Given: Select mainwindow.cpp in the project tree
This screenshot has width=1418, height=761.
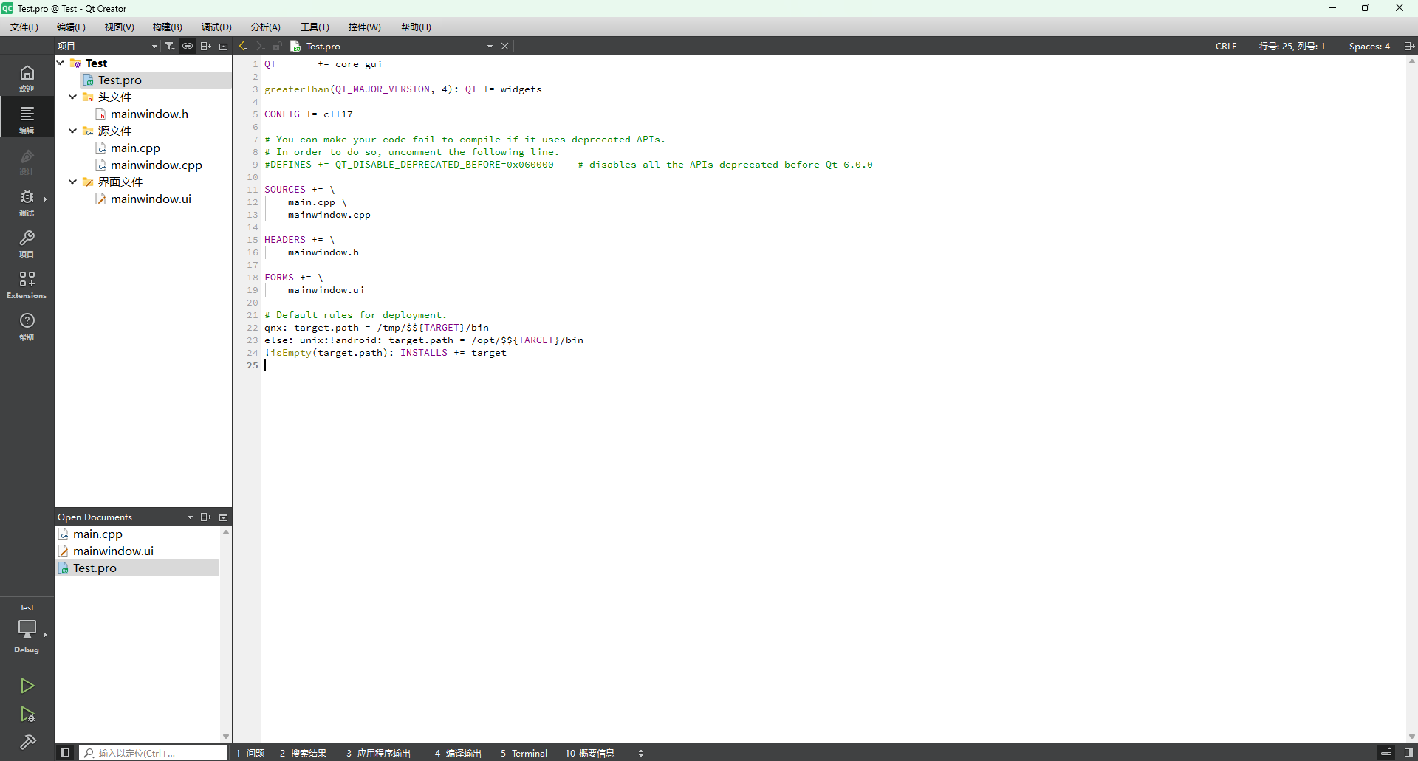Looking at the screenshot, I should pyautogui.click(x=156, y=165).
